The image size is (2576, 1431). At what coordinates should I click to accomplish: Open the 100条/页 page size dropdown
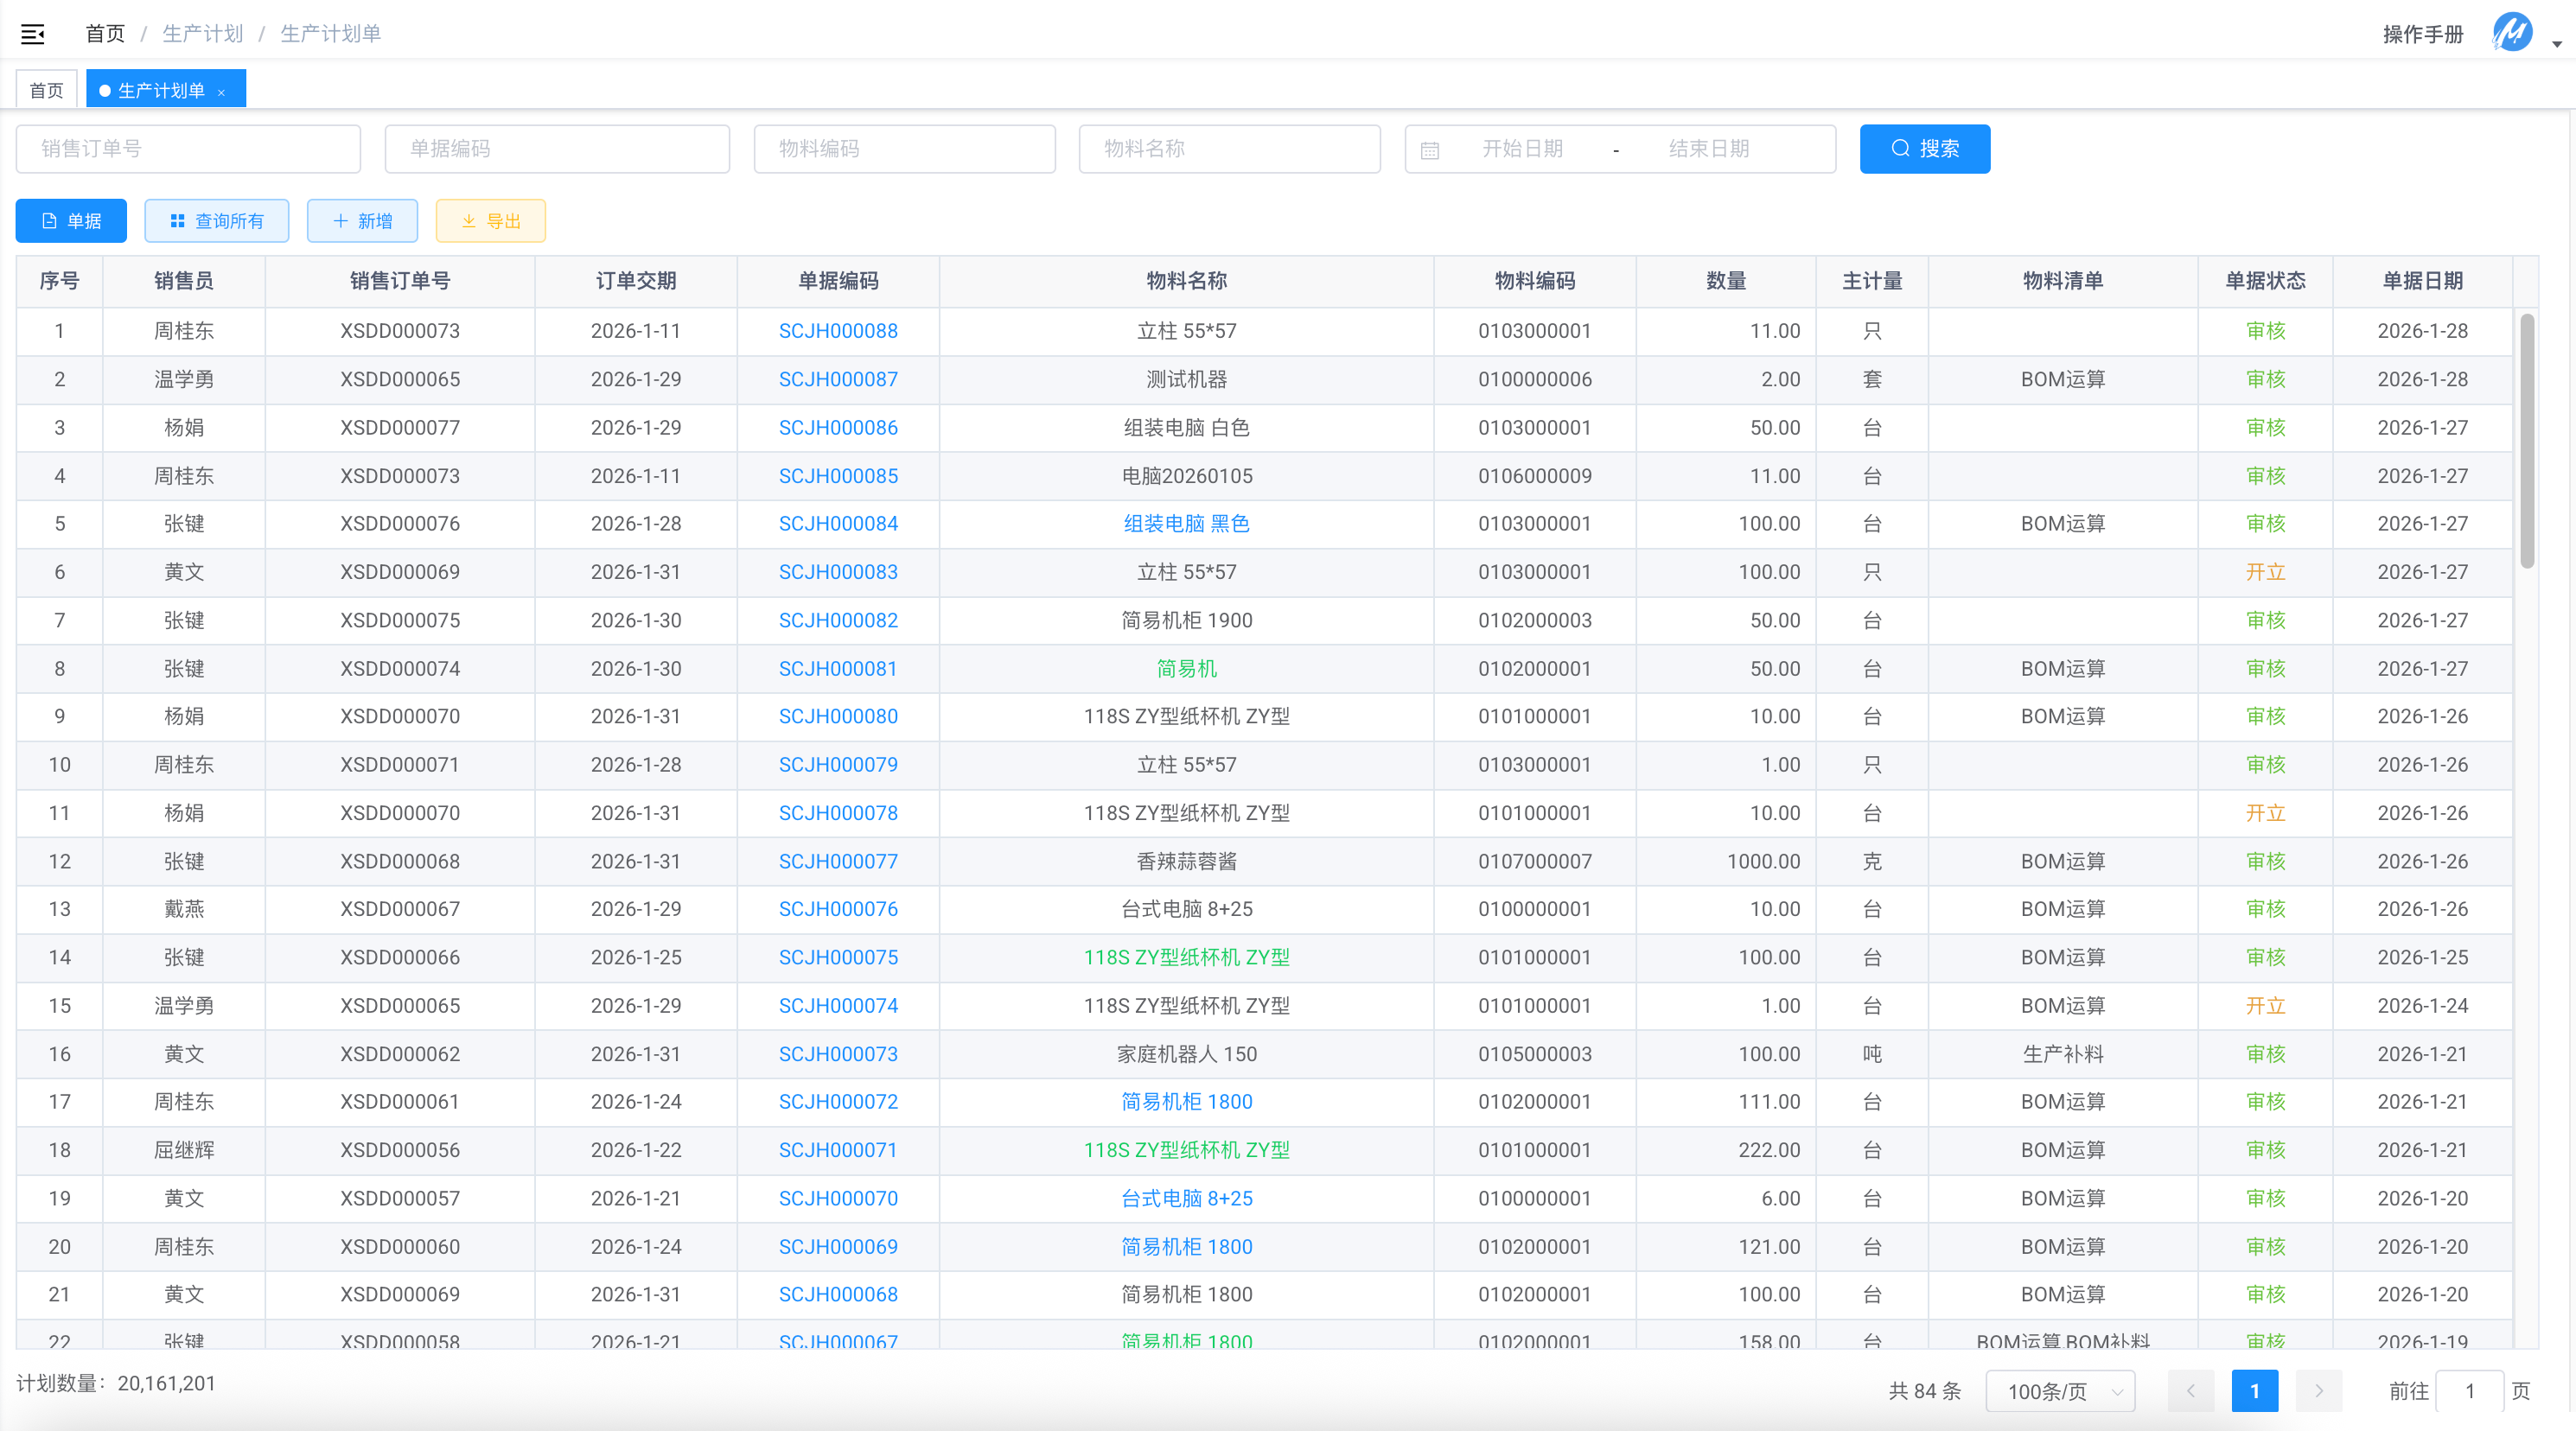[x=2060, y=1391]
